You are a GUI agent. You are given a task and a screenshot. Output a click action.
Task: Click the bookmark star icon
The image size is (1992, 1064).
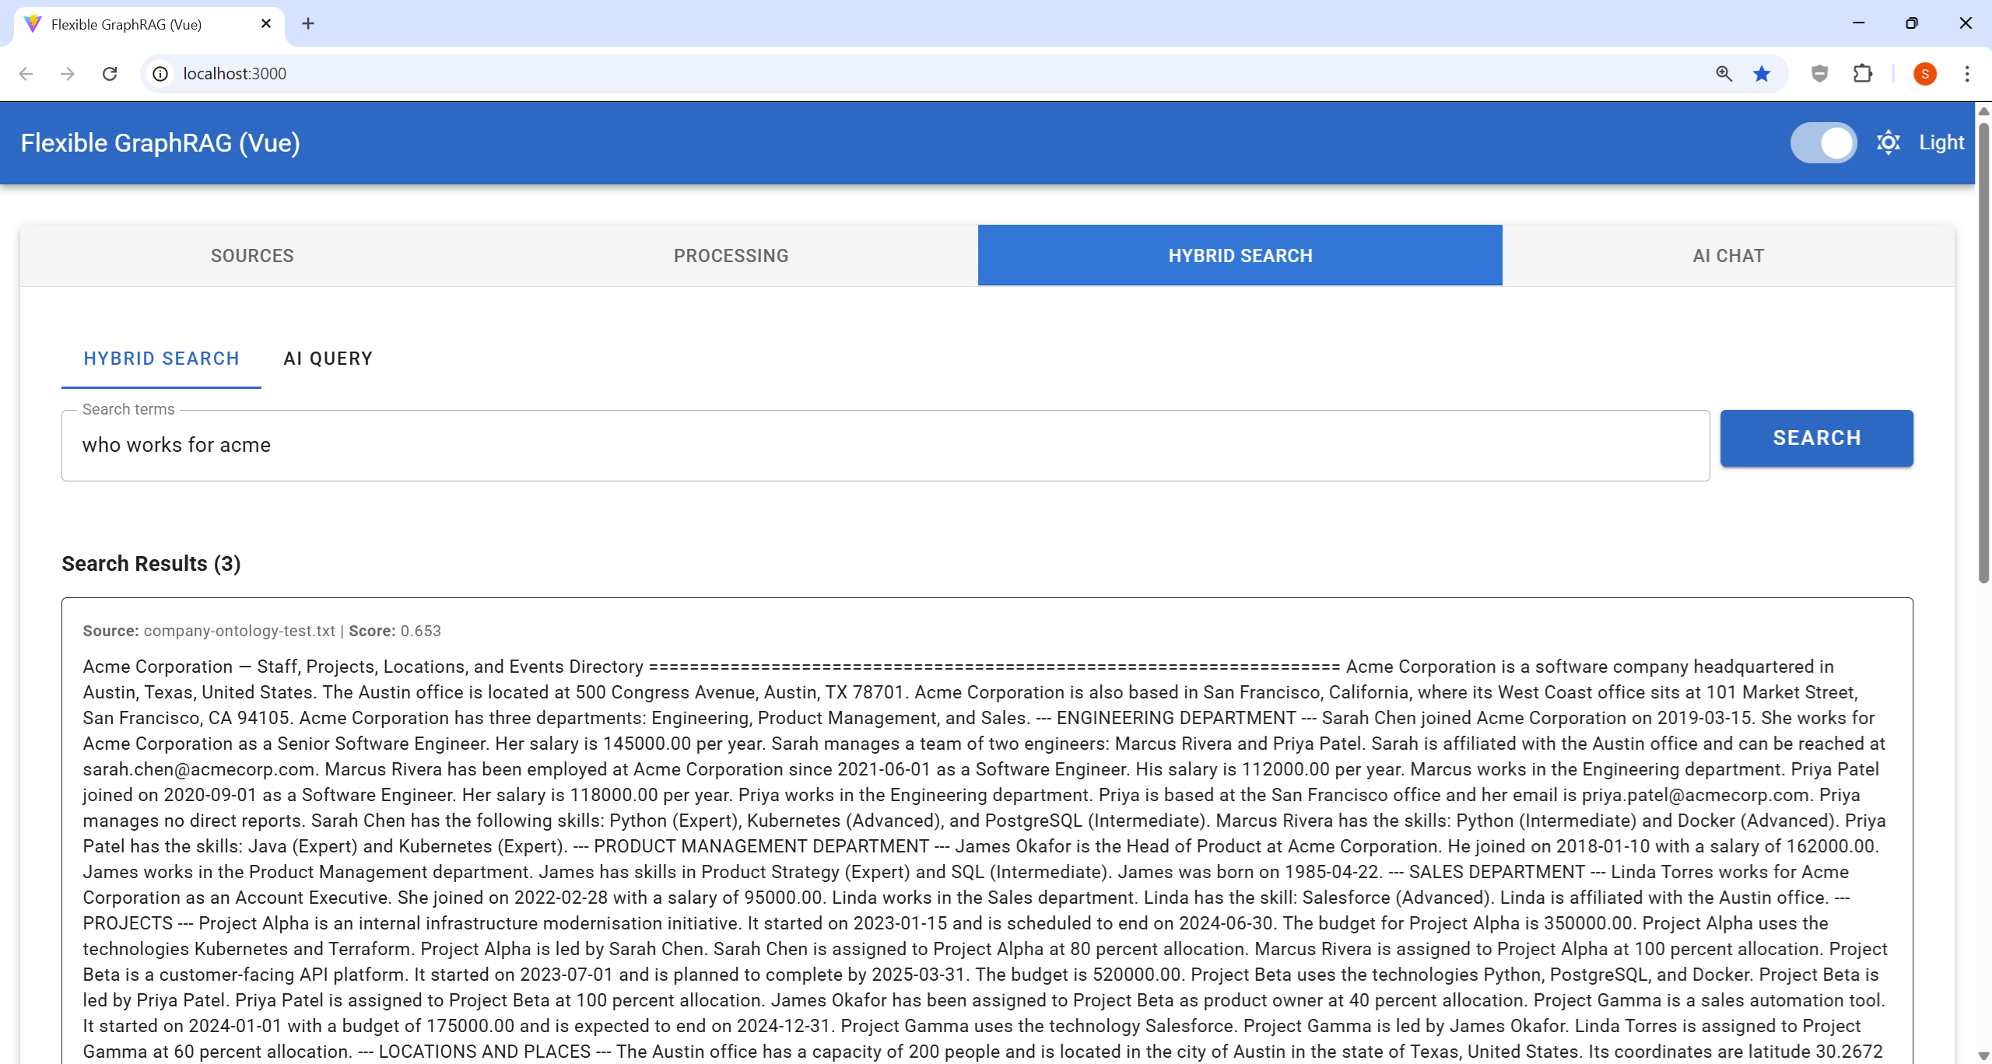pyautogui.click(x=1762, y=74)
